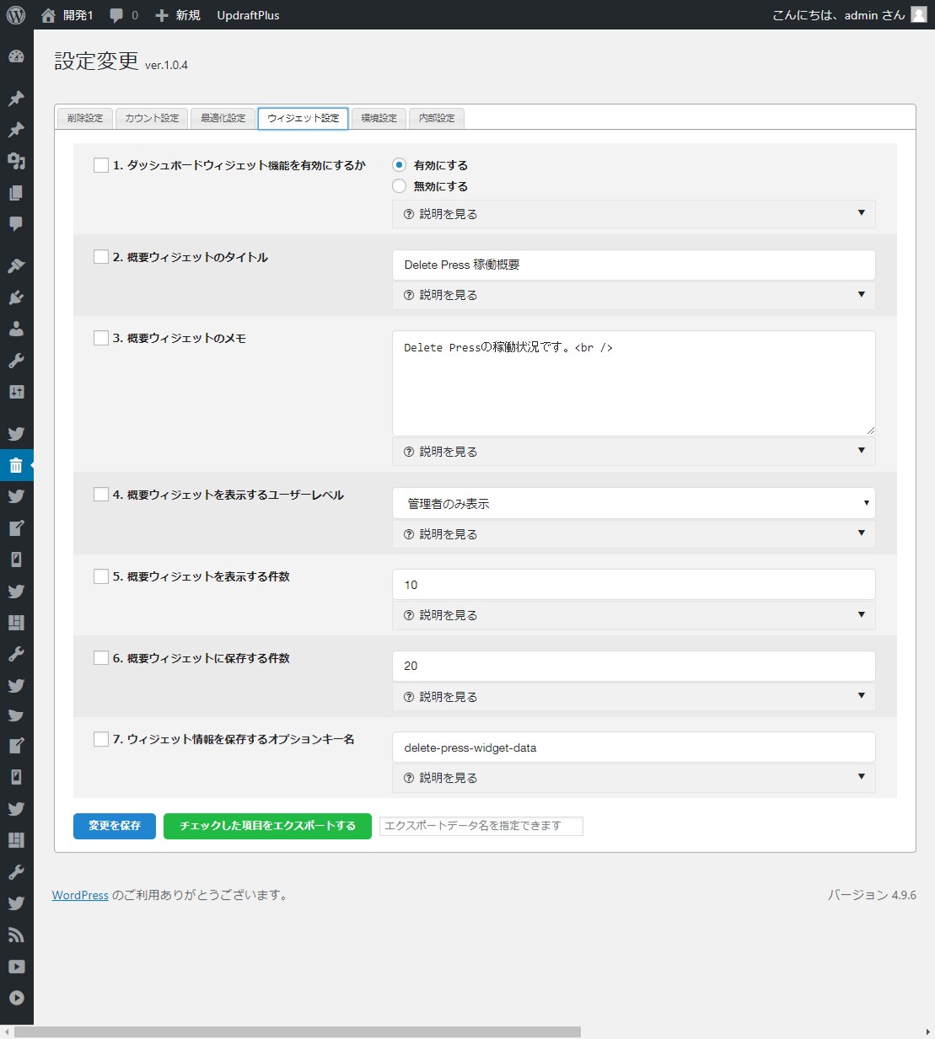
Task: Click the save count field showing 20
Action: pyautogui.click(x=634, y=666)
